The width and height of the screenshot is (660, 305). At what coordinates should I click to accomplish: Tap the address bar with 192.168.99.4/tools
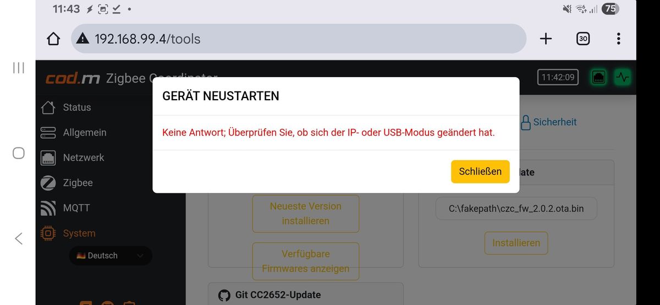(299, 39)
